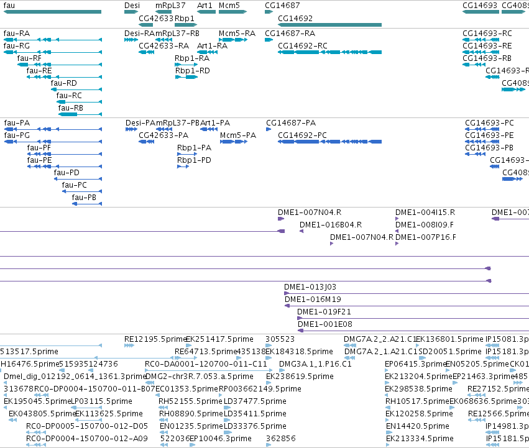Click the fau gene label
Image resolution: width=529 pixels, height=448 pixels.
coord(9,6)
